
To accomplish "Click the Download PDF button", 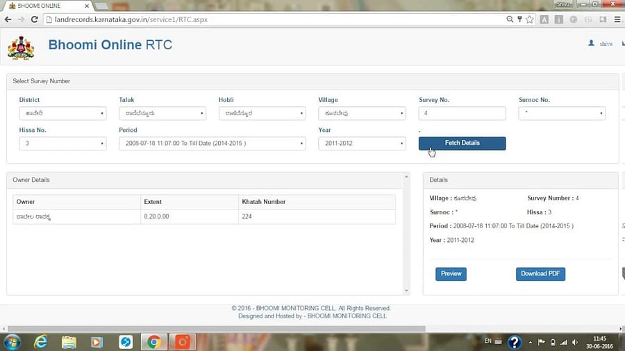I will point(540,274).
